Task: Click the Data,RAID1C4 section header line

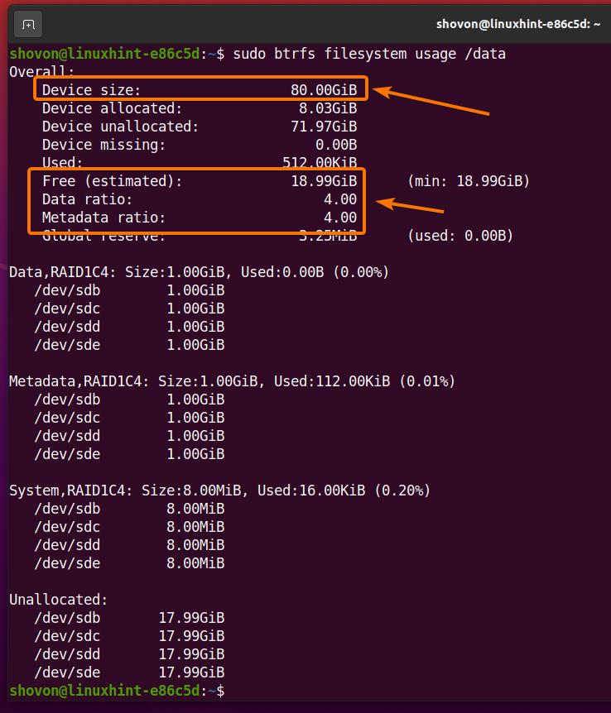Action: tap(199, 272)
